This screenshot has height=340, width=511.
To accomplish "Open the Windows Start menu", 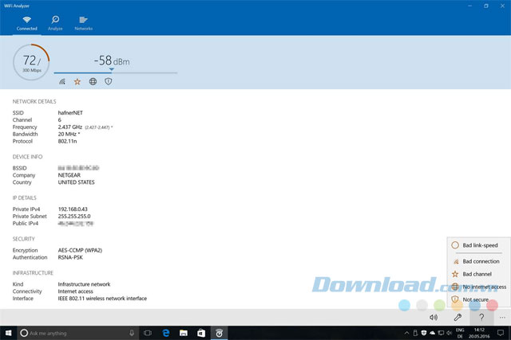I will (x=8, y=332).
